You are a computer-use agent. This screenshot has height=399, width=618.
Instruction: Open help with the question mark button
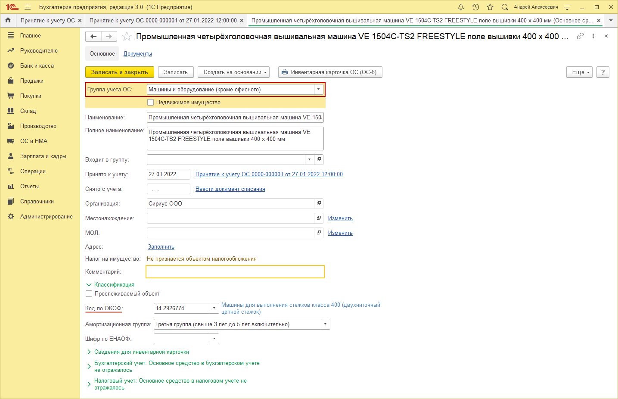(603, 72)
